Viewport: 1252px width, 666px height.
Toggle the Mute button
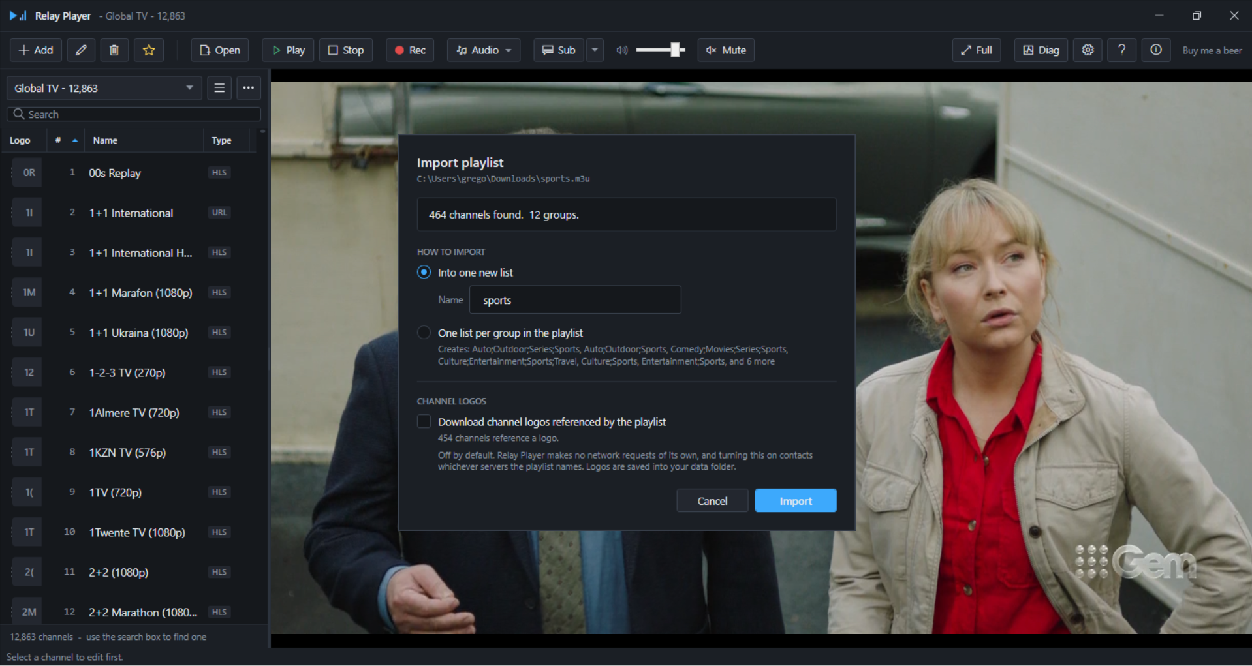(726, 50)
